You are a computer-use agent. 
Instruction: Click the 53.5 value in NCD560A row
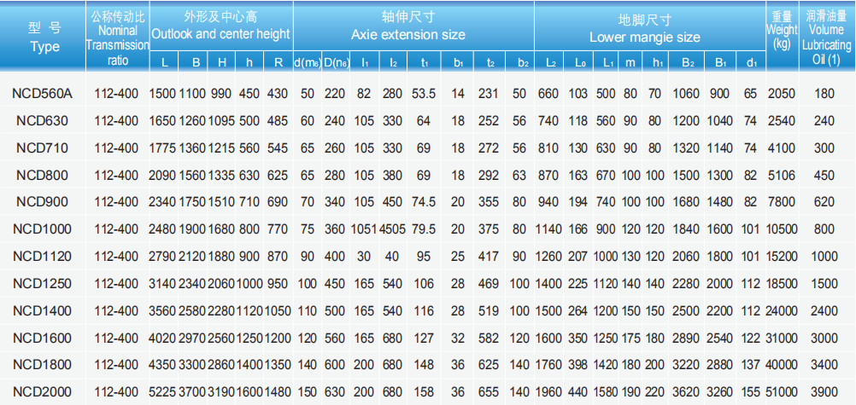coord(425,94)
